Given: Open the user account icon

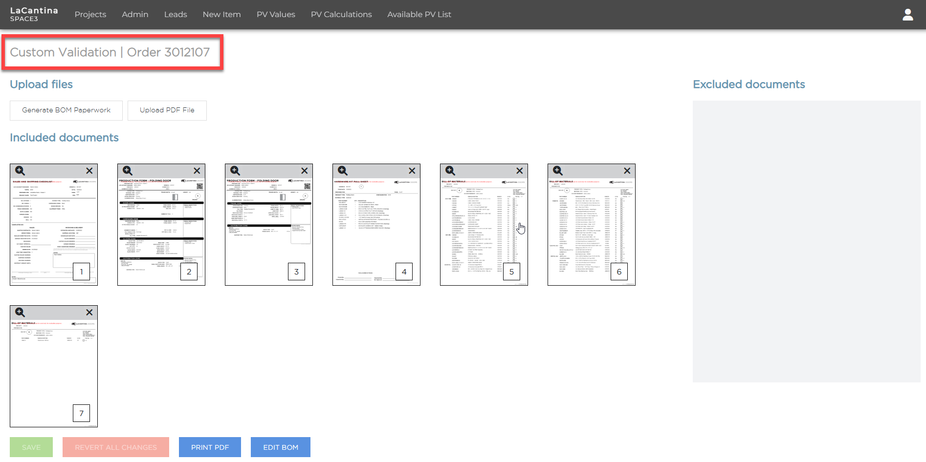Looking at the screenshot, I should 908,15.
